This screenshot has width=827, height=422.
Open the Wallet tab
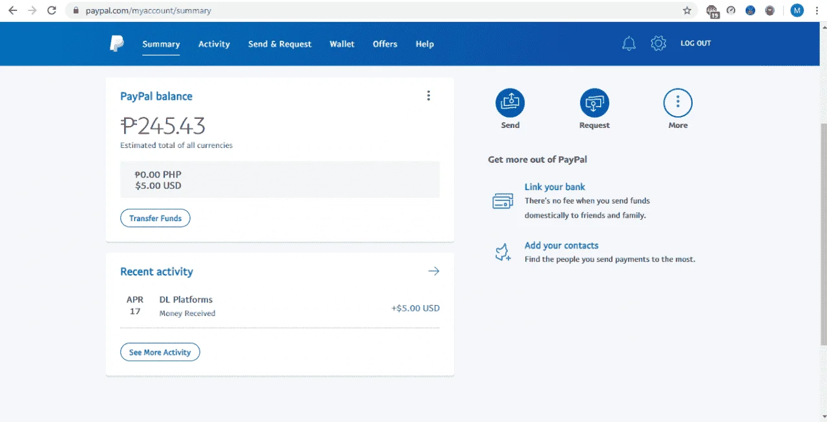click(x=342, y=44)
